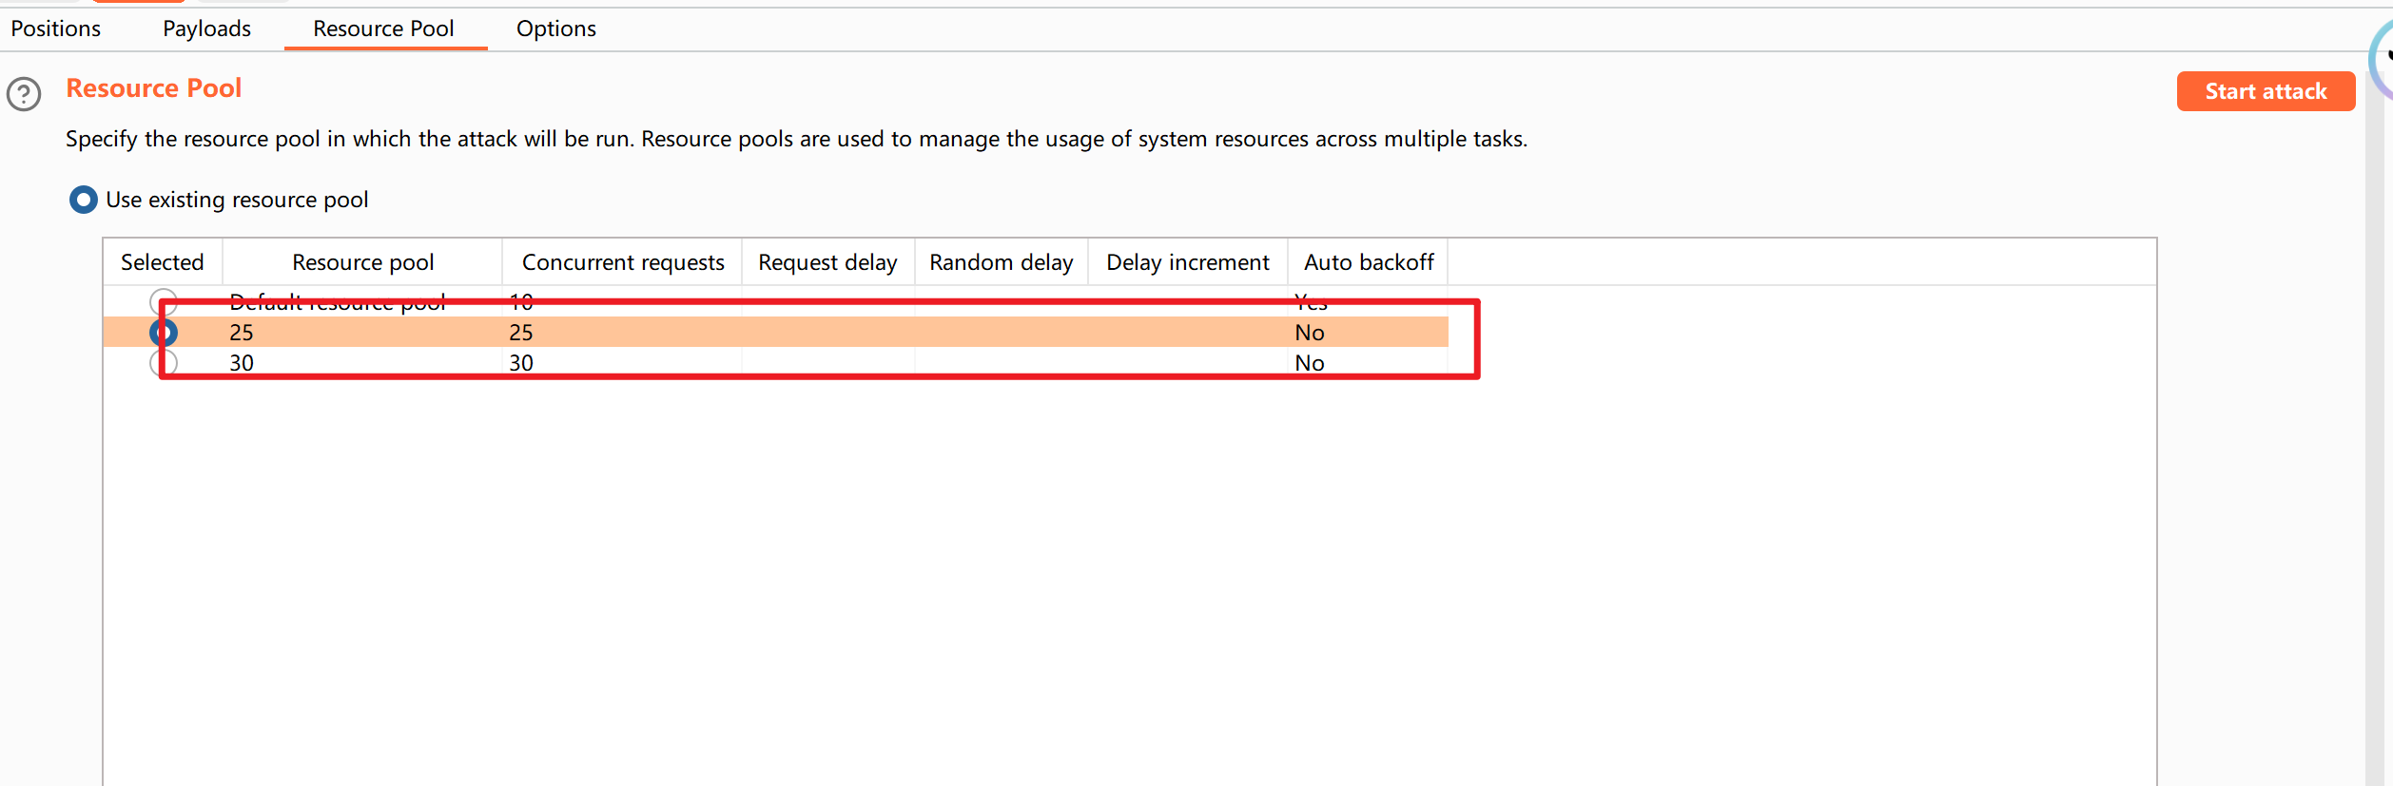Click the Auto backoff column header
Image resolution: width=2393 pixels, height=786 pixels.
coord(1368,262)
